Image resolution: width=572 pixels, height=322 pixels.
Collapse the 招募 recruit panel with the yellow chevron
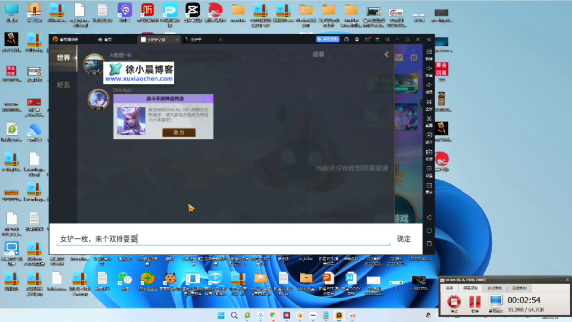click(386, 55)
